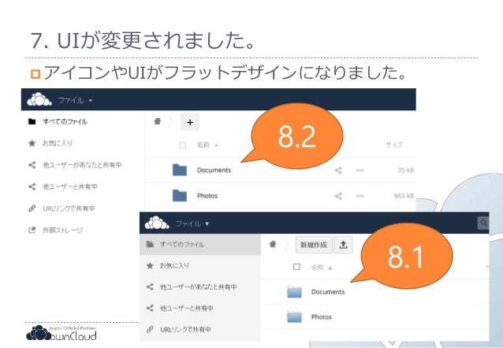Open 他ユーザーと共有中 in 8.2 sidebar
Image resolution: width=503 pixels, height=348 pixels.
70,187
